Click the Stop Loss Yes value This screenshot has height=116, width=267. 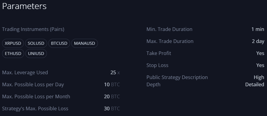click(260, 66)
